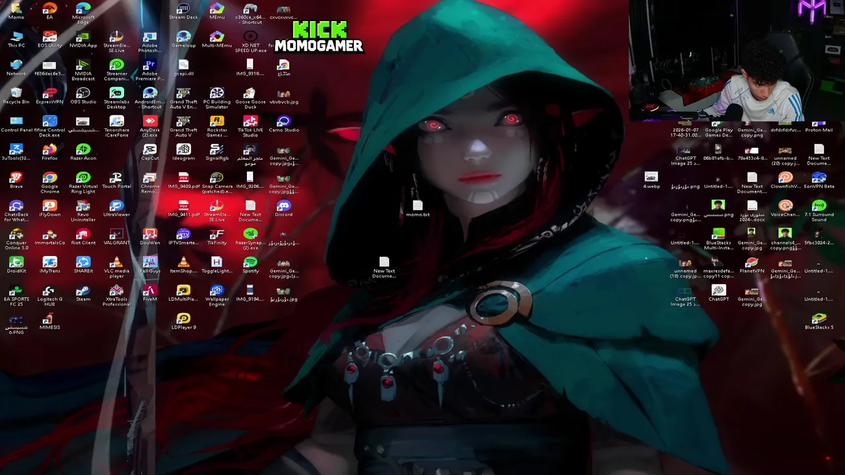Launch Rockstar Games launcher shortcut

(x=217, y=125)
